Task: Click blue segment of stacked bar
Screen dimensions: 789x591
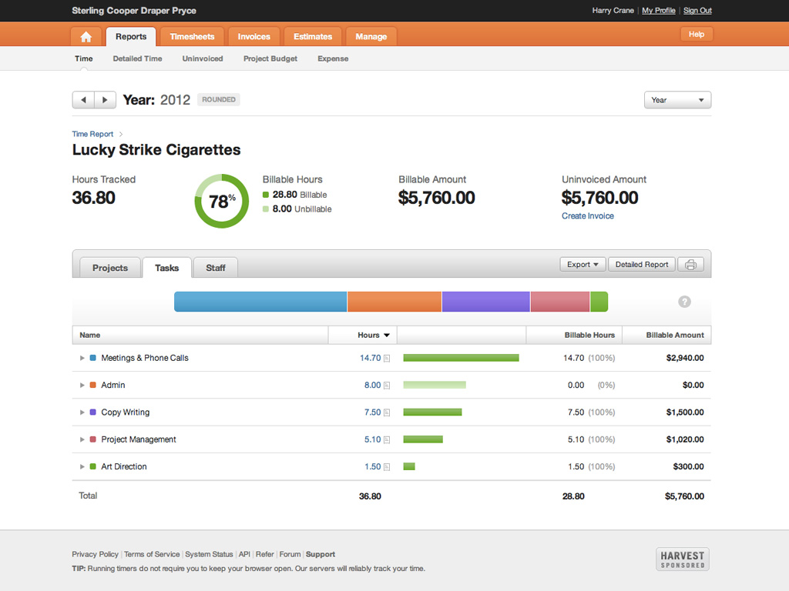Action: click(x=260, y=302)
